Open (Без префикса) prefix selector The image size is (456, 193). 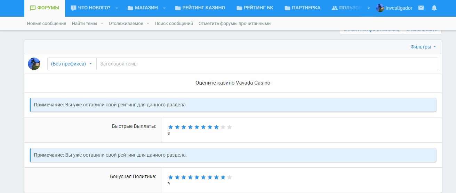pyautogui.click(x=72, y=64)
